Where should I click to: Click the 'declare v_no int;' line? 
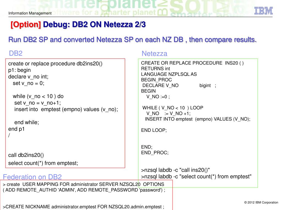[28, 77]
